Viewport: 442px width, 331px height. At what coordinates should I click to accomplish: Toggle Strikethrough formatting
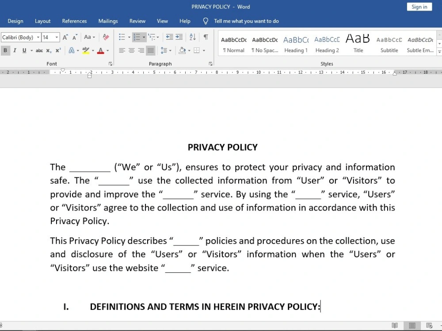[39, 51]
